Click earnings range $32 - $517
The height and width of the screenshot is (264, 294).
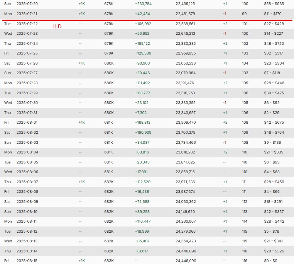274,53
